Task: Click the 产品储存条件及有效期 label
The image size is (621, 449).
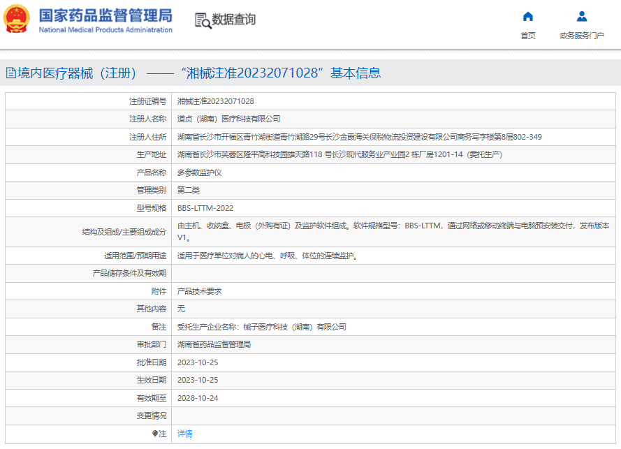Action: click(129, 273)
